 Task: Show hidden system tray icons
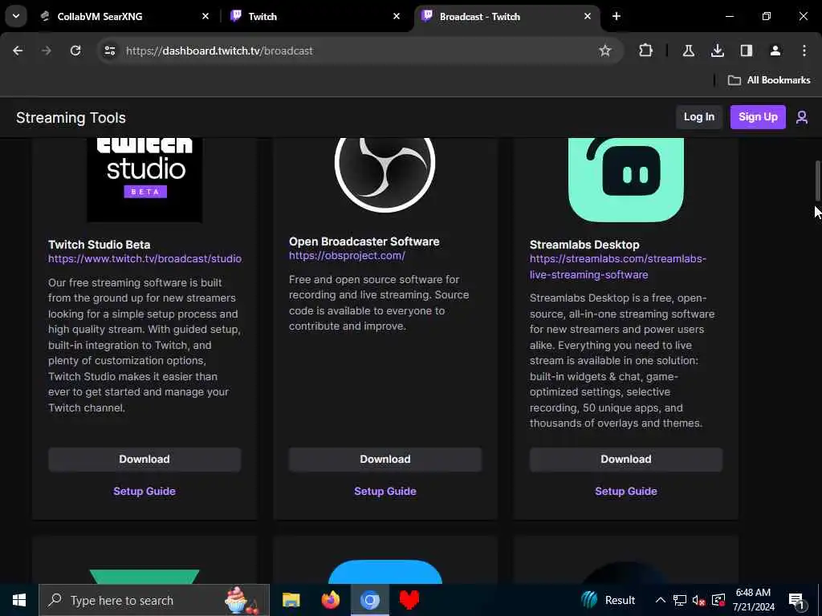[661, 600]
